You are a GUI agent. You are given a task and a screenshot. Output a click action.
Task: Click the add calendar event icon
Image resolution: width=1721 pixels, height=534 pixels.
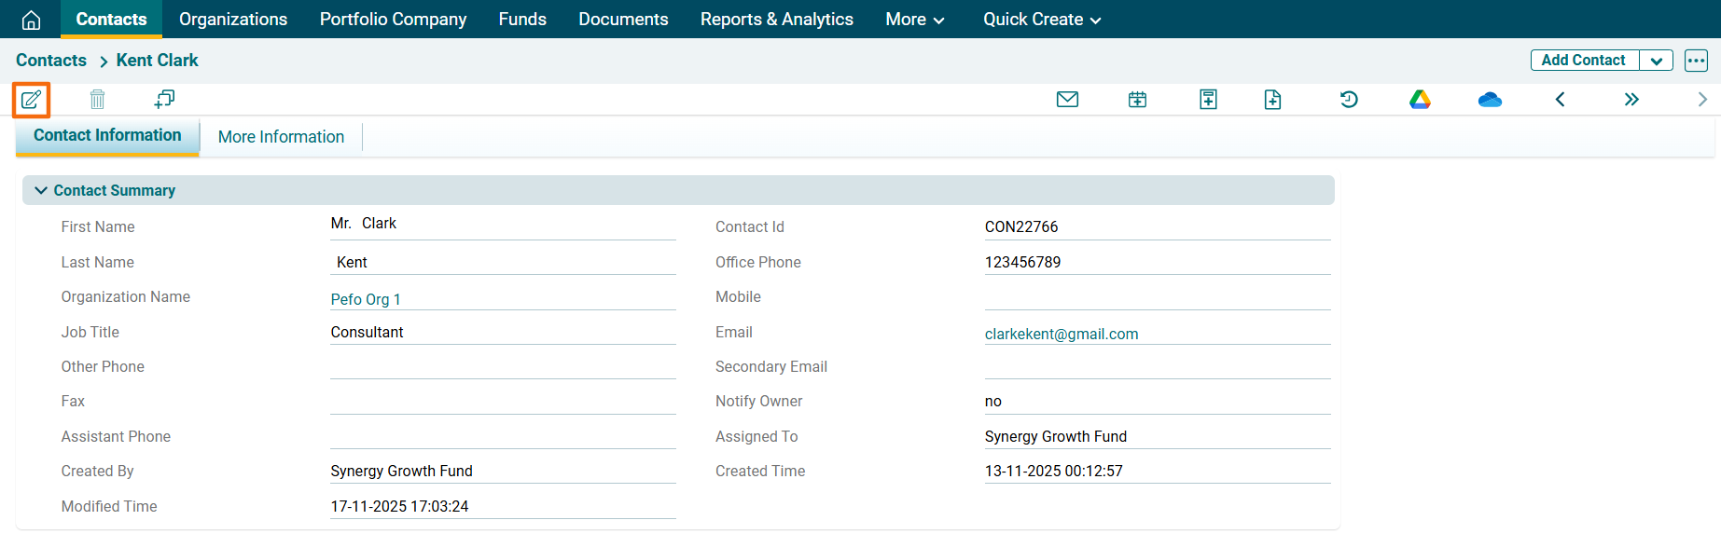[x=1137, y=100]
